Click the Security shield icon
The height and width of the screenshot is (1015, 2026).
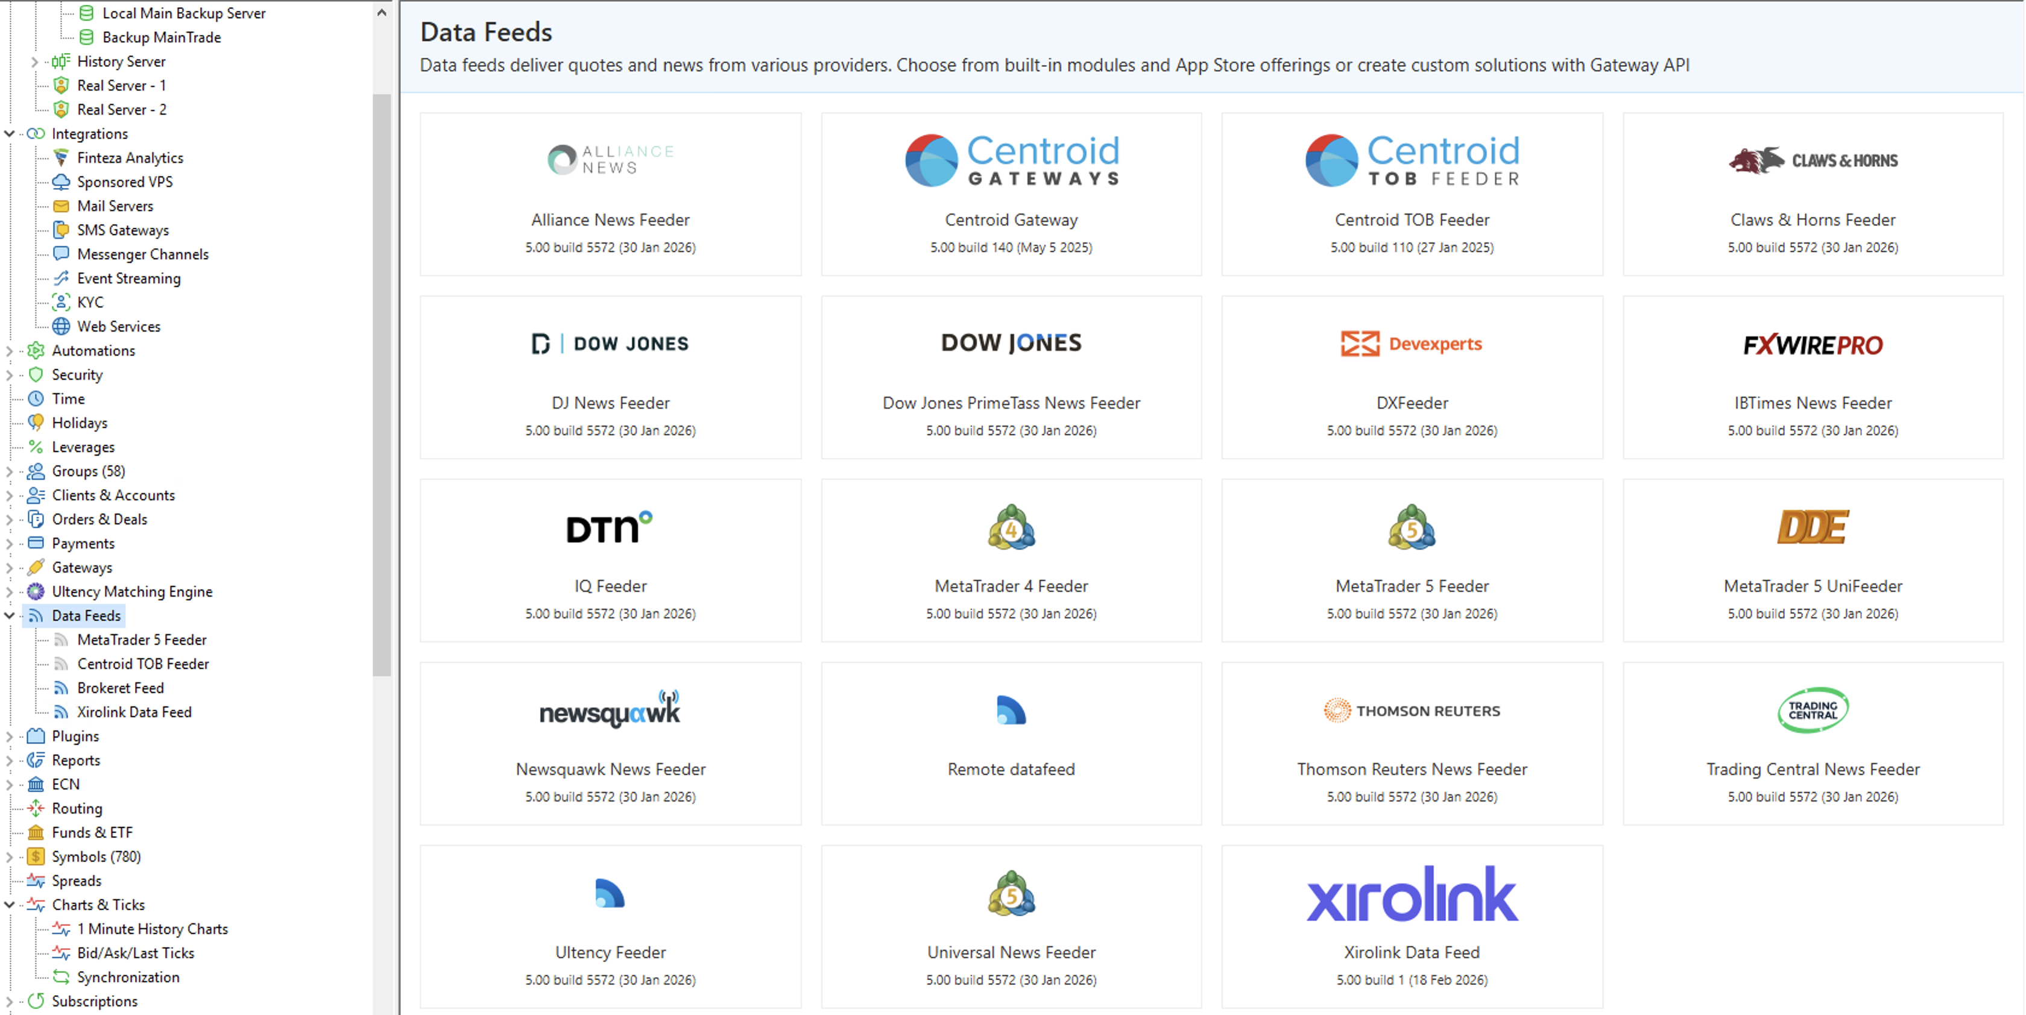[36, 374]
